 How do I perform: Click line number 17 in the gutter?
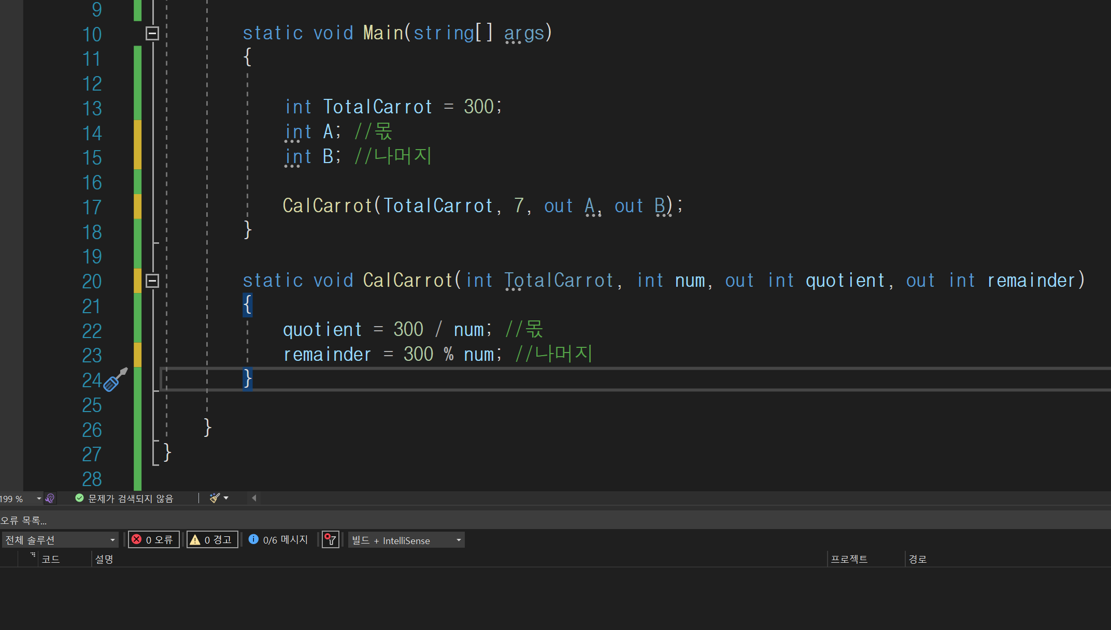[x=92, y=207]
